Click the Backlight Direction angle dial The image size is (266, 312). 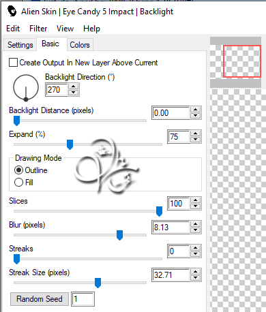click(26, 87)
